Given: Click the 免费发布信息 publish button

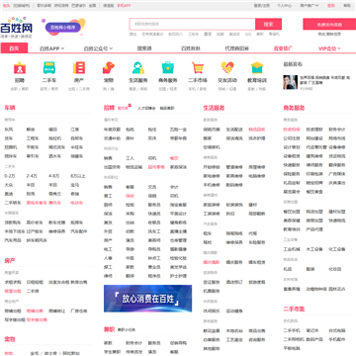Looking at the screenshot, I should 329,25.
